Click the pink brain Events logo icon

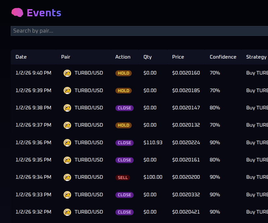(17, 13)
